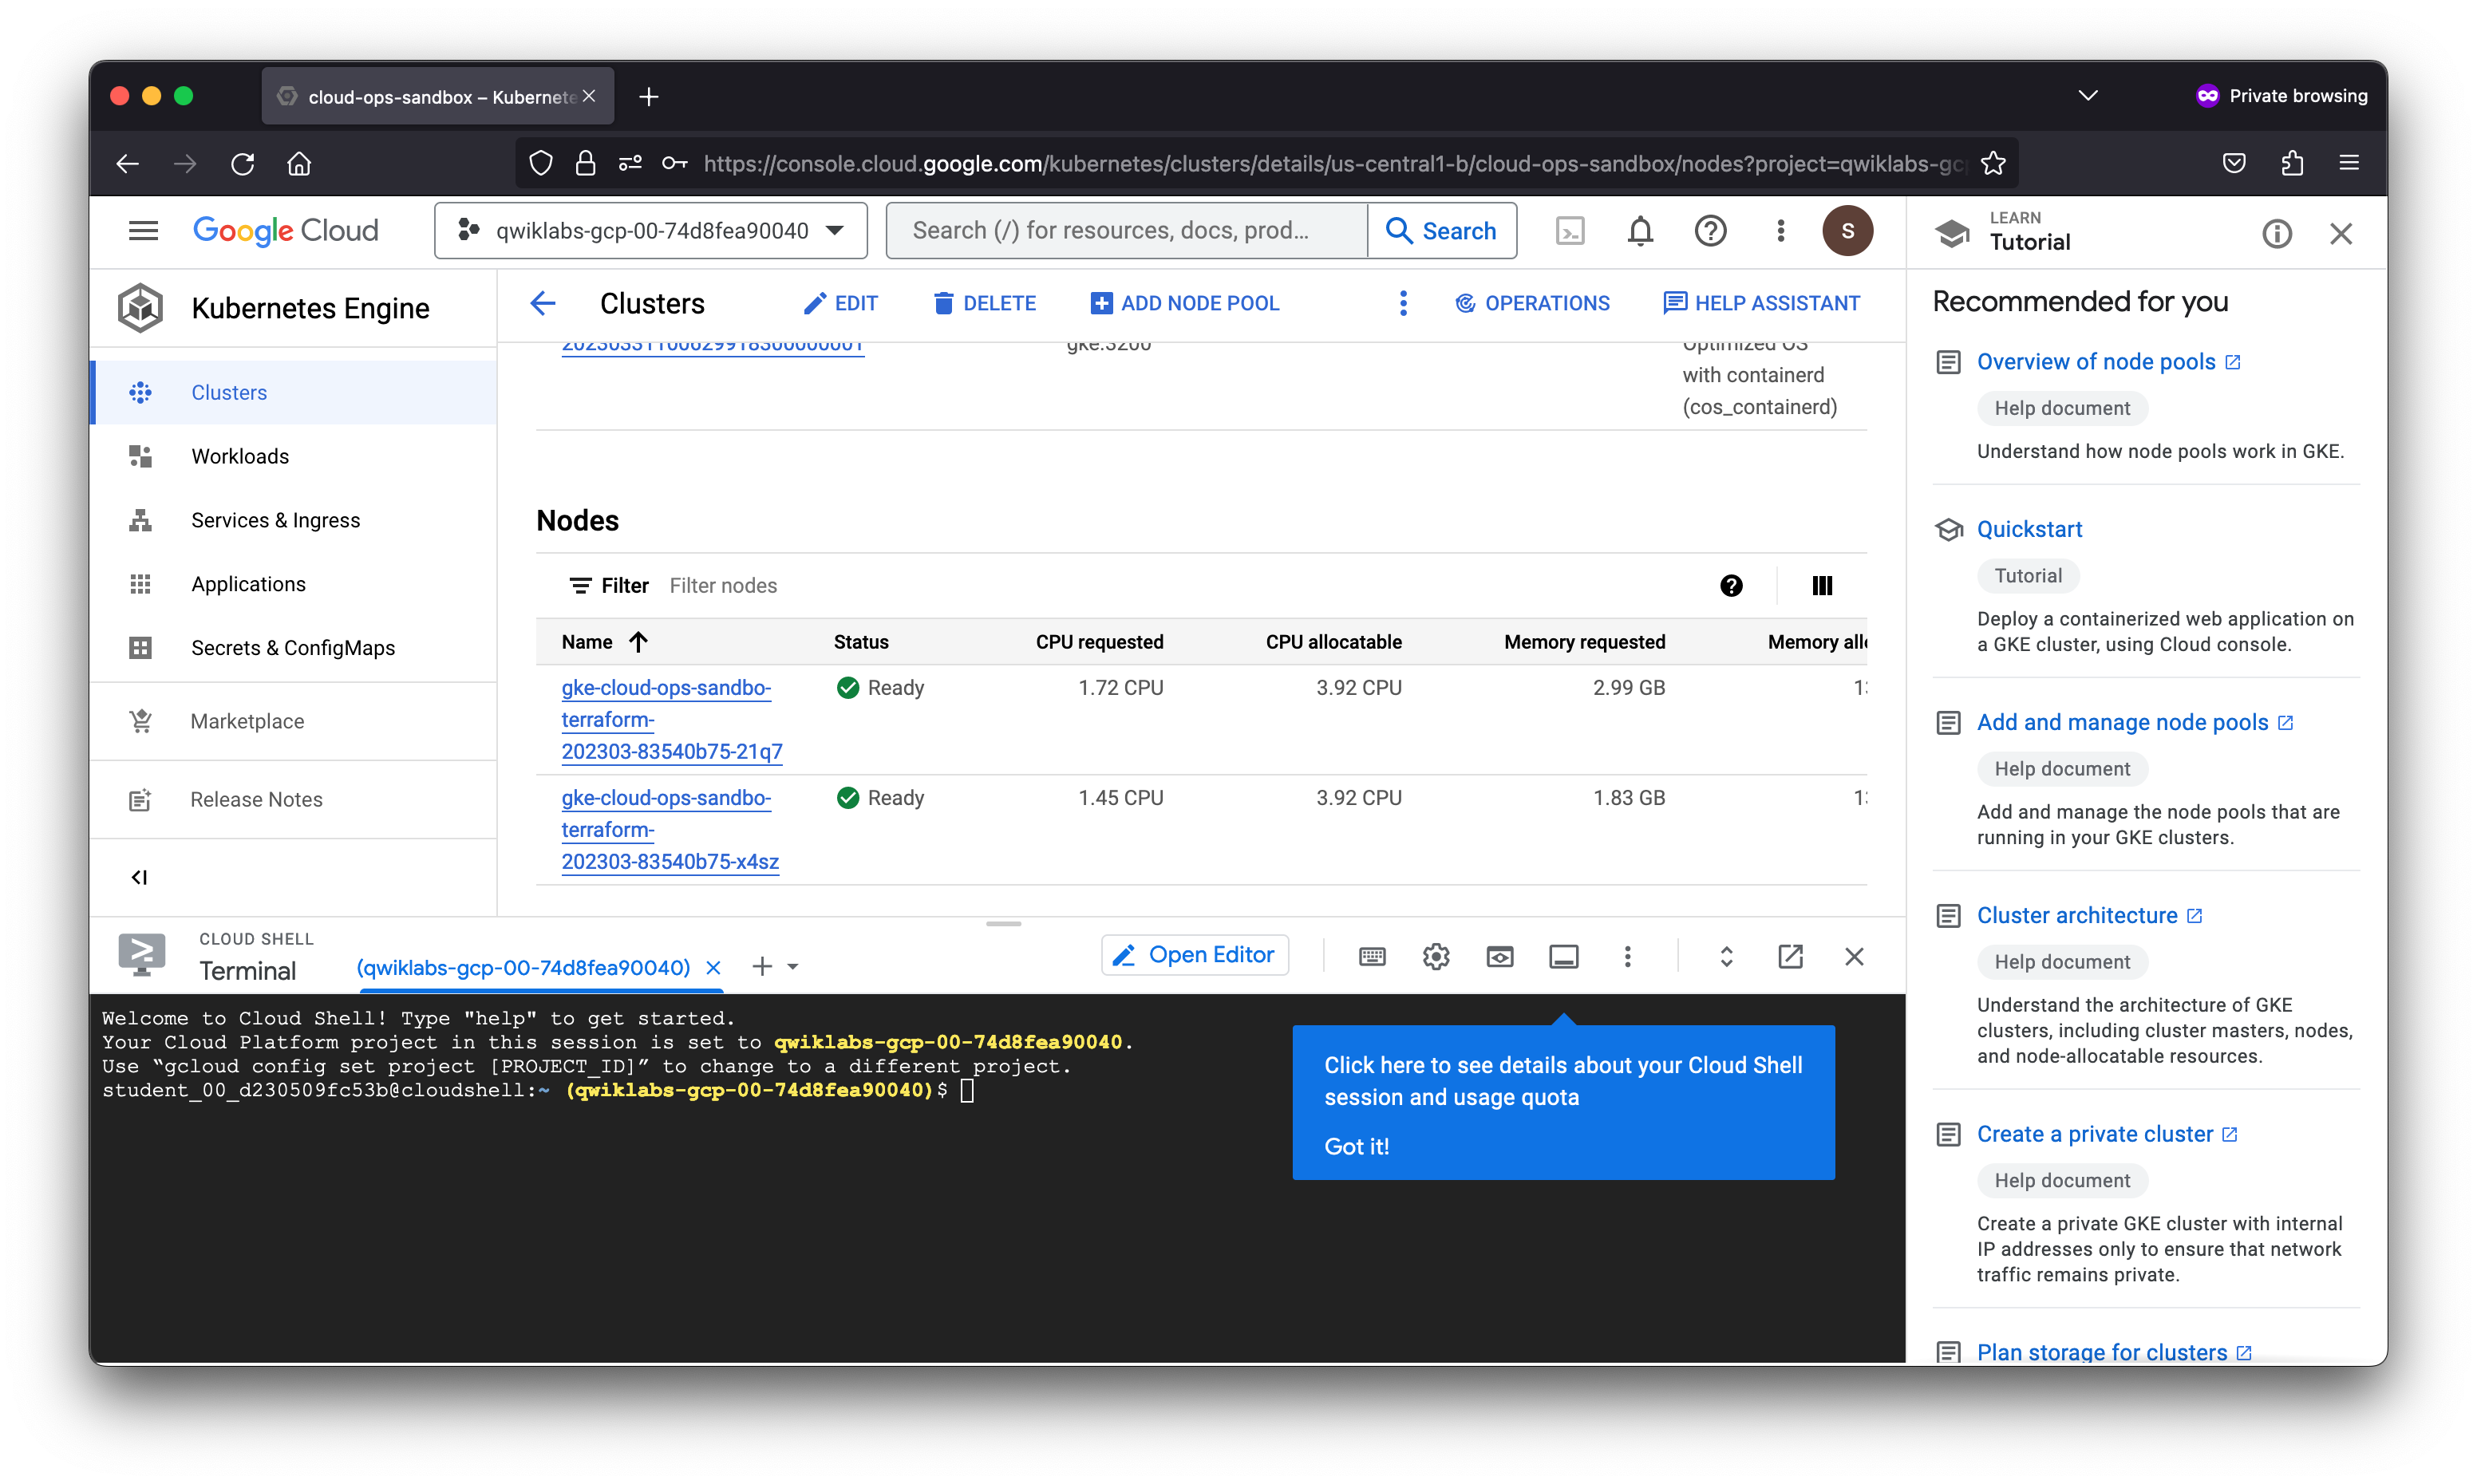Screen dimensions: 2477x1484
Task: Toggle Cloud Shell on-screen keyboard icon
Action: coord(1372,957)
